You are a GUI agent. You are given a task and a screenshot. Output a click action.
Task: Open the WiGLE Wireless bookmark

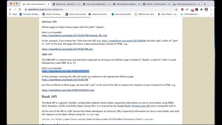(52, 14)
